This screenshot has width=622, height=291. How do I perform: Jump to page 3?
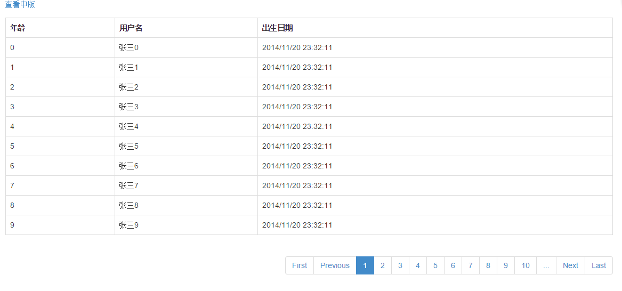pyautogui.click(x=400, y=265)
